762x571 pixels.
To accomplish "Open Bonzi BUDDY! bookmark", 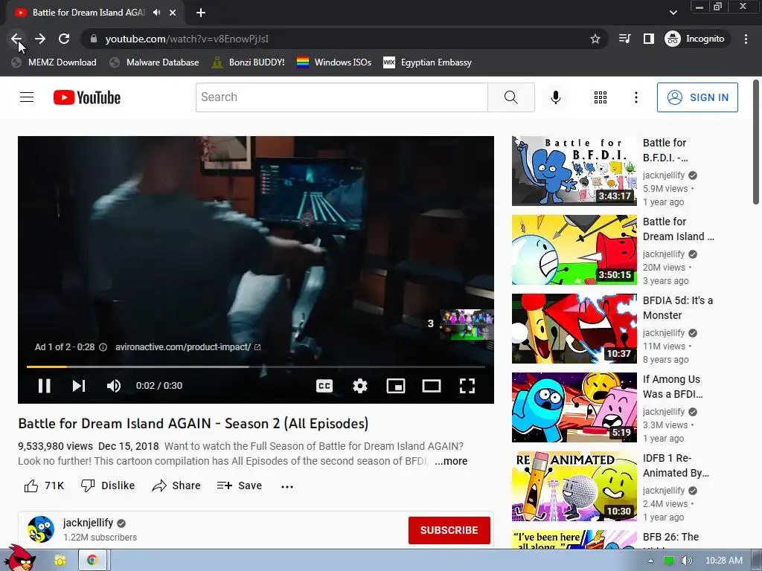I will point(249,62).
